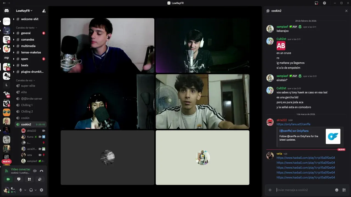
Task: Click username akta222 in chat
Action: [282, 120]
